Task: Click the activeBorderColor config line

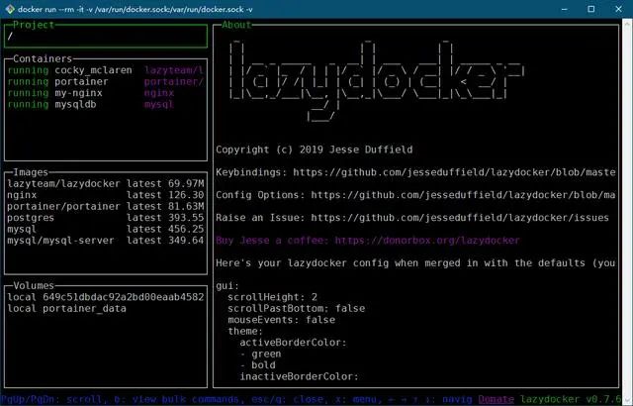Action: pos(293,343)
